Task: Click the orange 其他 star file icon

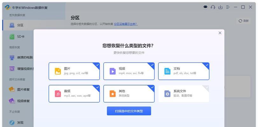Action: click(113, 94)
